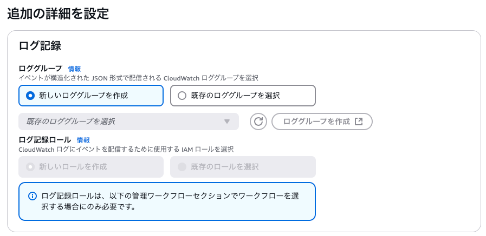This screenshot has width=486, height=236.
Task: Click the 既存のロググループを選択 tile label text
Action: click(235, 96)
